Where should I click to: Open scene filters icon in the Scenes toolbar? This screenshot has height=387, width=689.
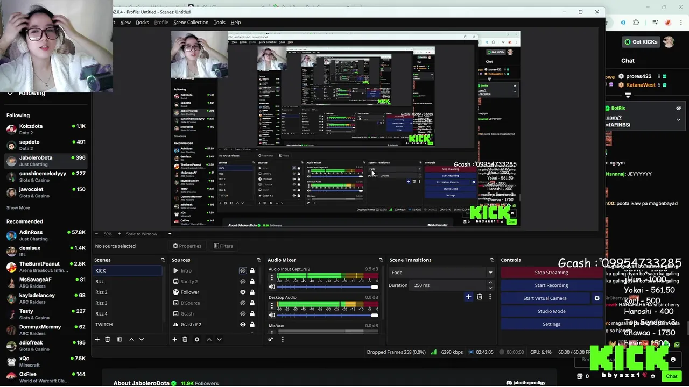(119, 339)
